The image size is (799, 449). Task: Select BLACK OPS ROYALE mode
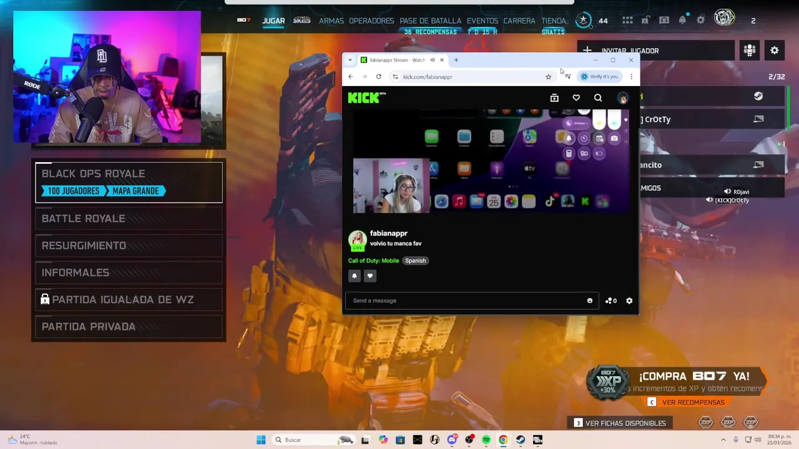pyautogui.click(x=129, y=182)
